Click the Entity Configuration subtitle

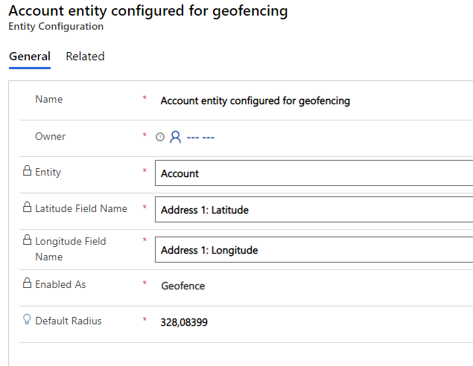56,27
